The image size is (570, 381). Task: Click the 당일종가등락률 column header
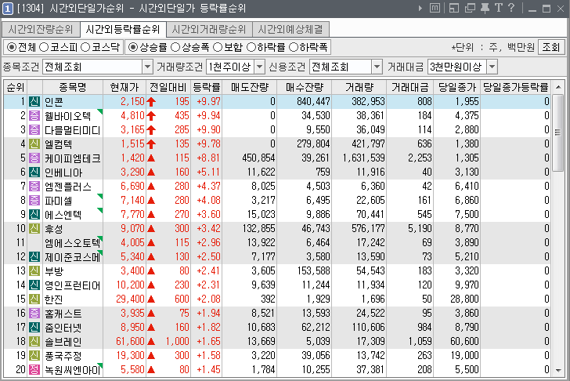[x=515, y=87]
